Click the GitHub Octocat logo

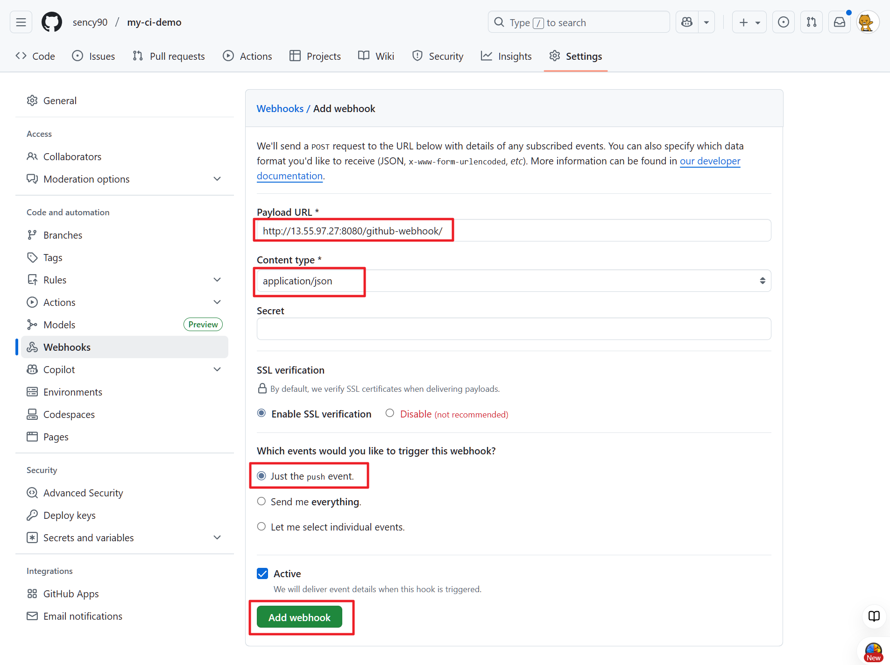tap(51, 22)
